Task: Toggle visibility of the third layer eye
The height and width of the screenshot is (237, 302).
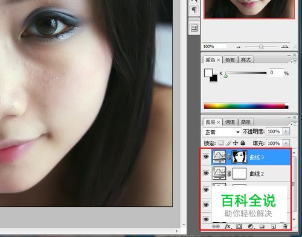Action: (206, 189)
